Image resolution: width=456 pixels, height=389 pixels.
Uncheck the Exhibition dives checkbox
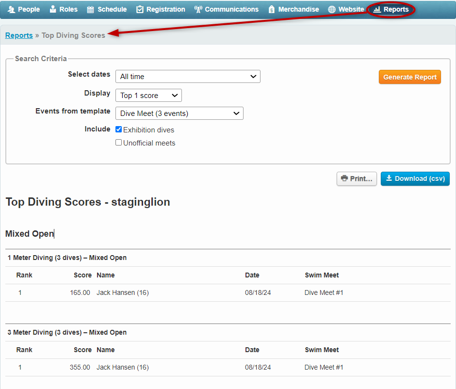tap(119, 130)
